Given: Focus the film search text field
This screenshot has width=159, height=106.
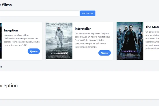Looking at the screenshot, I should point(40,13).
